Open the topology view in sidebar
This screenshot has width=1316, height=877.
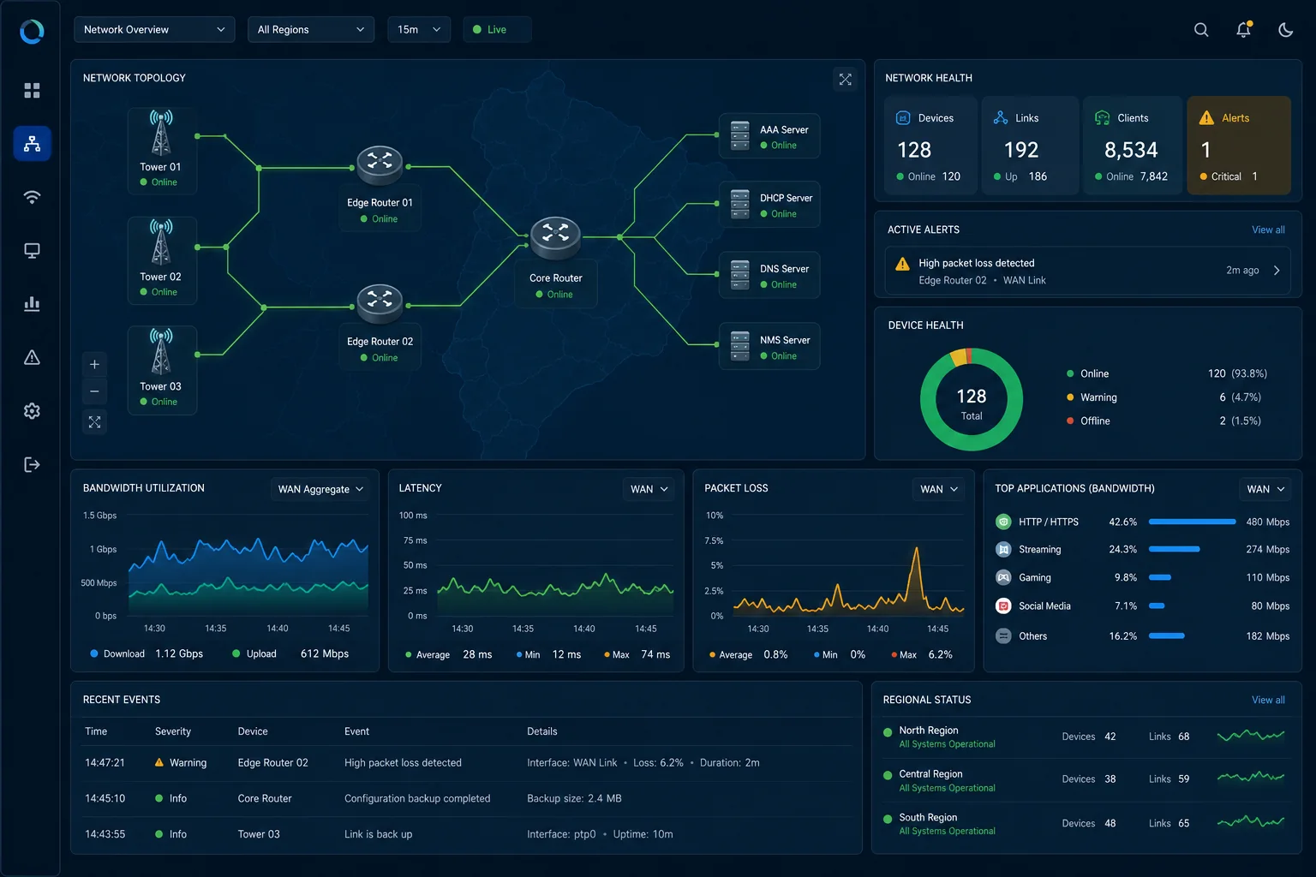[x=33, y=144]
